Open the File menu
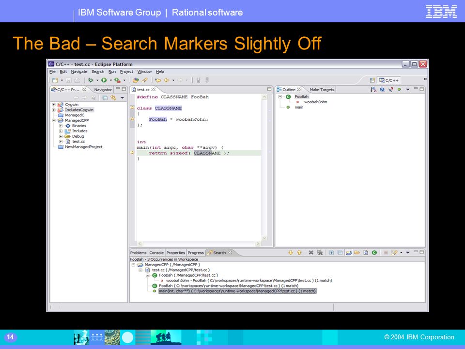Image resolution: width=465 pixels, height=349 pixels. point(52,72)
